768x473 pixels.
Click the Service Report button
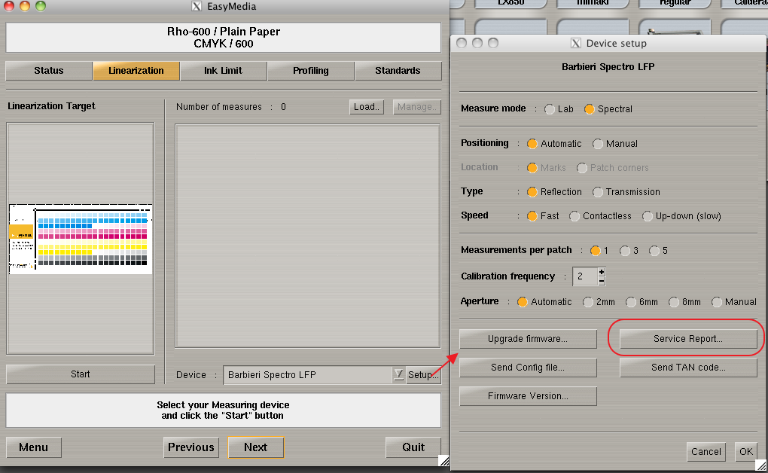click(x=687, y=339)
